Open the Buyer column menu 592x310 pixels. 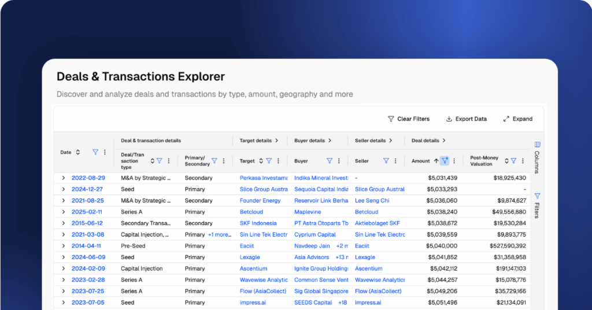[339, 161]
